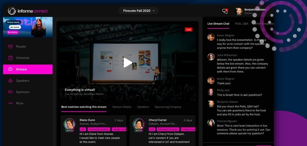Click the Informa Connect logo
The width and height of the screenshot is (307, 146).
pyautogui.click(x=28, y=11)
